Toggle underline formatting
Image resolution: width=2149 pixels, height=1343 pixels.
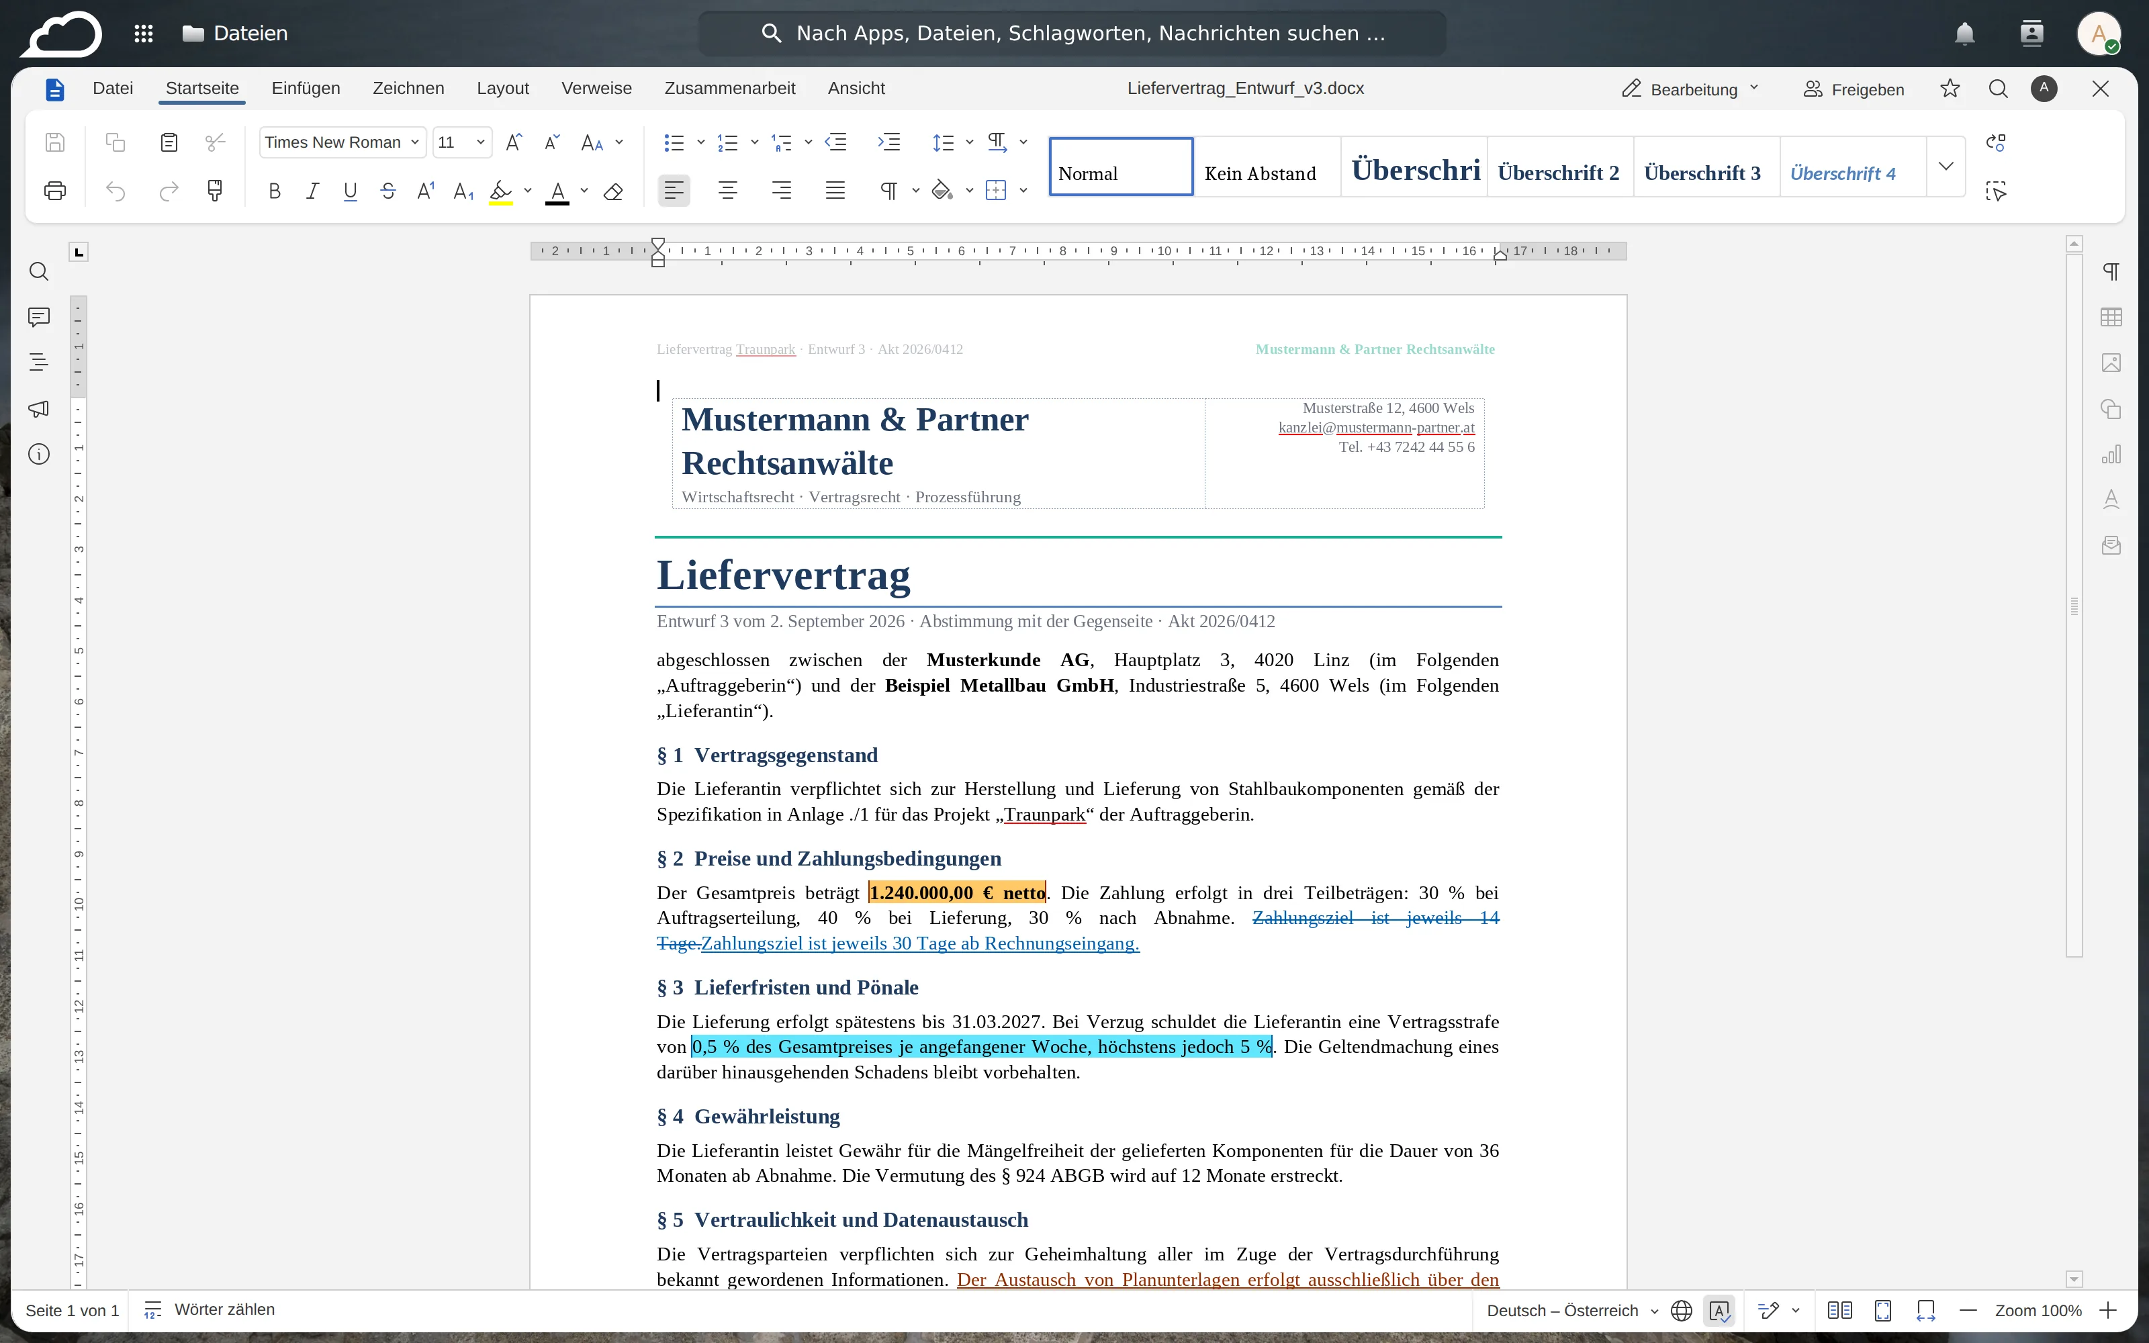(351, 191)
